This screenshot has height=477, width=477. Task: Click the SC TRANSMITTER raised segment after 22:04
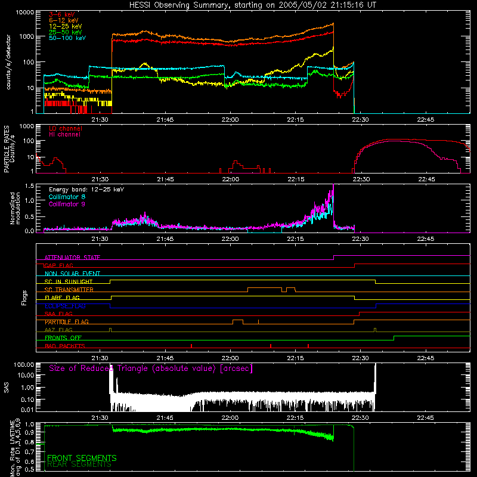(x=265, y=287)
